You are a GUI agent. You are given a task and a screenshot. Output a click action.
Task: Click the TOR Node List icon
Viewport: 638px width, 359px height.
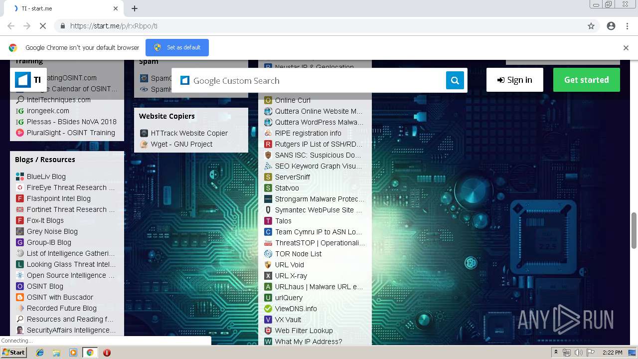[x=268, y=254]
